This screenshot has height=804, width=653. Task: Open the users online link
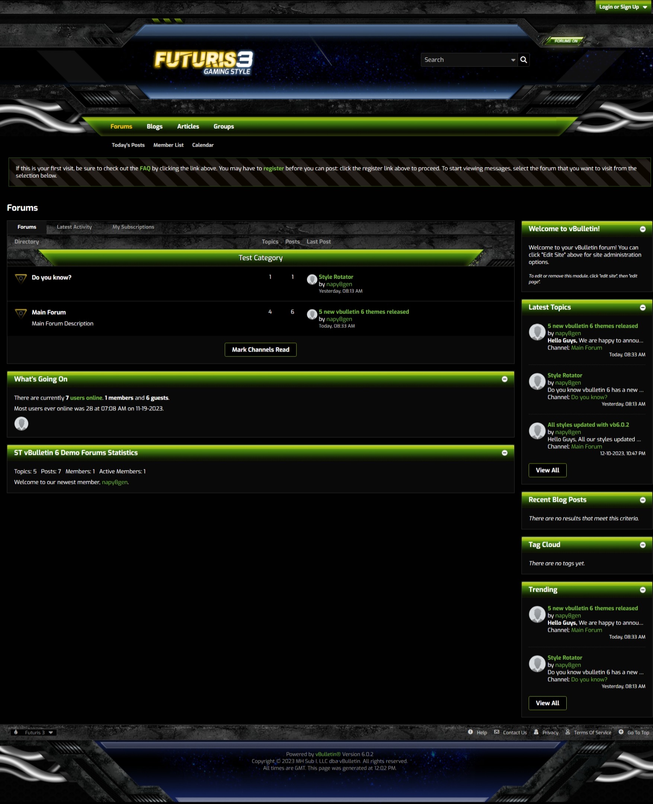click(86, 398)
